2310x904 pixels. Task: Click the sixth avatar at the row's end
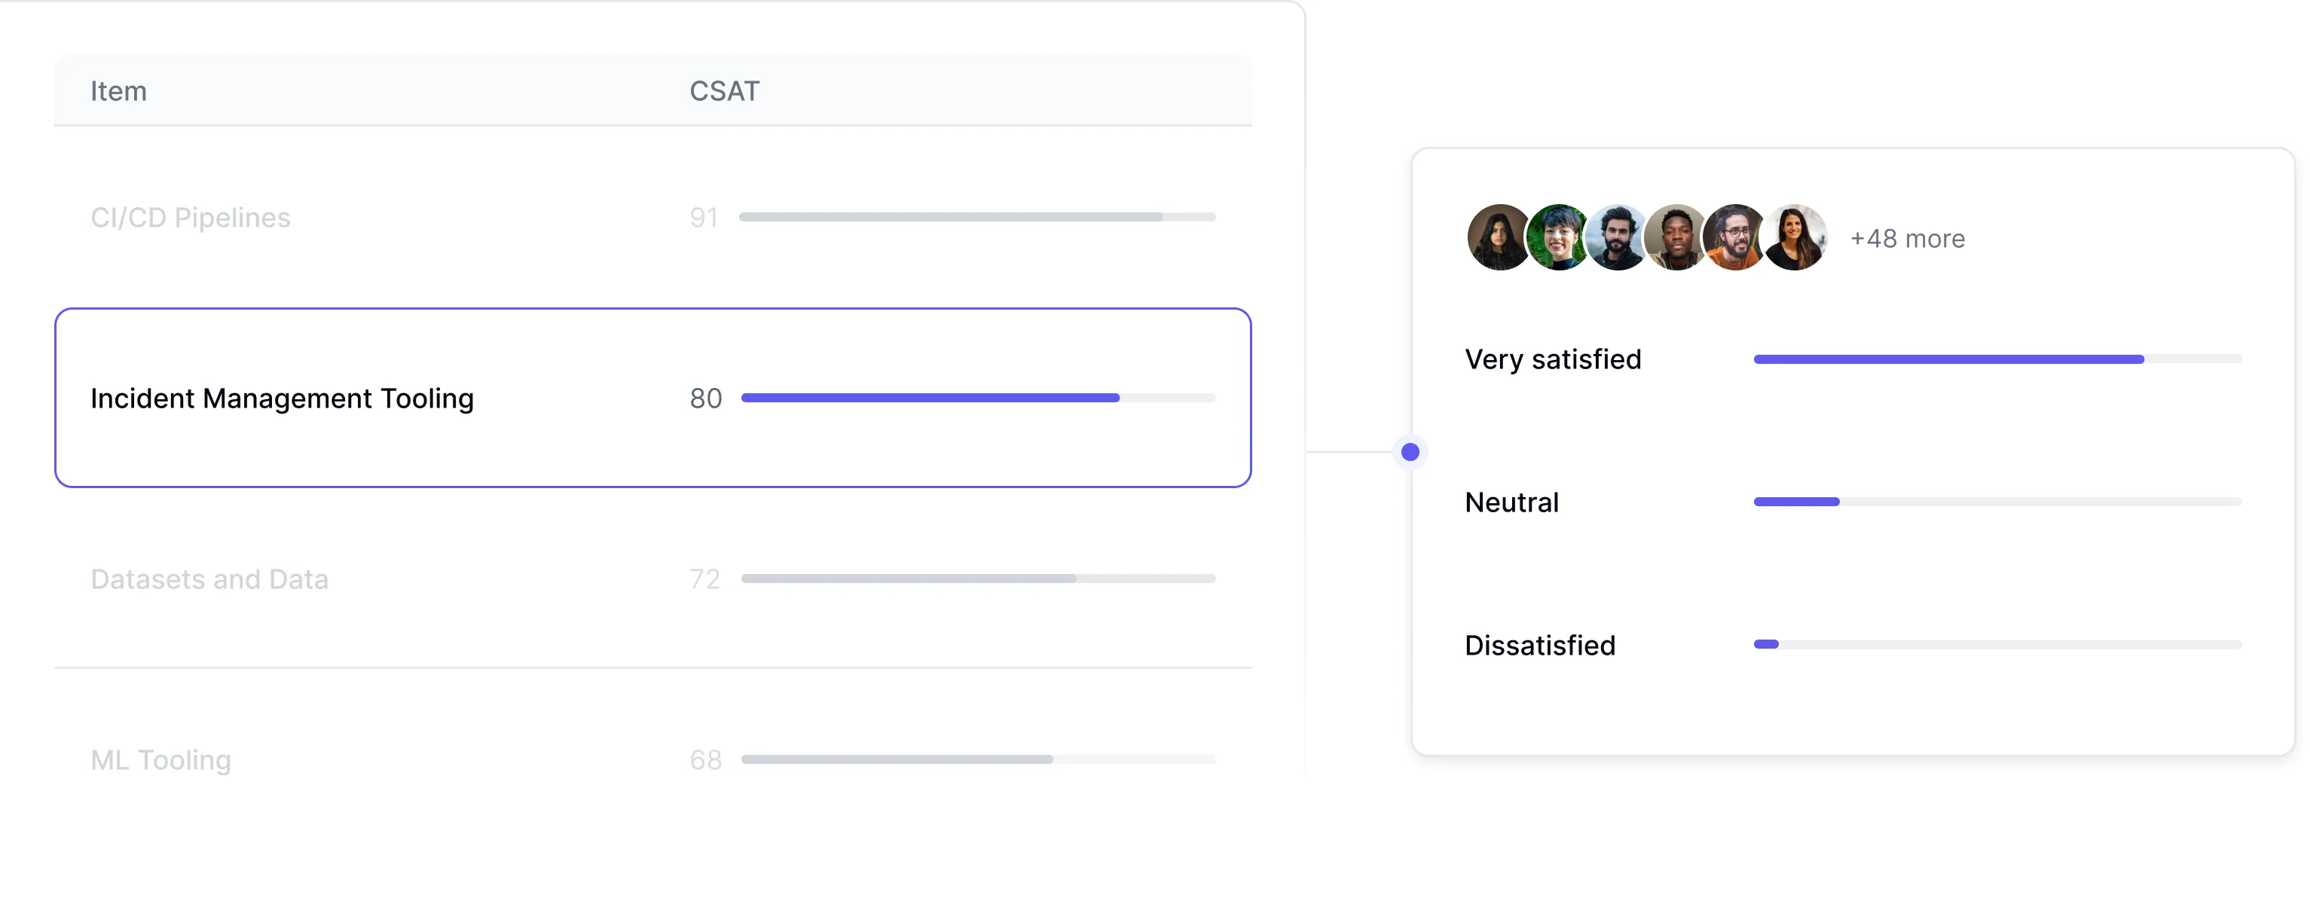click(1793, 237)
